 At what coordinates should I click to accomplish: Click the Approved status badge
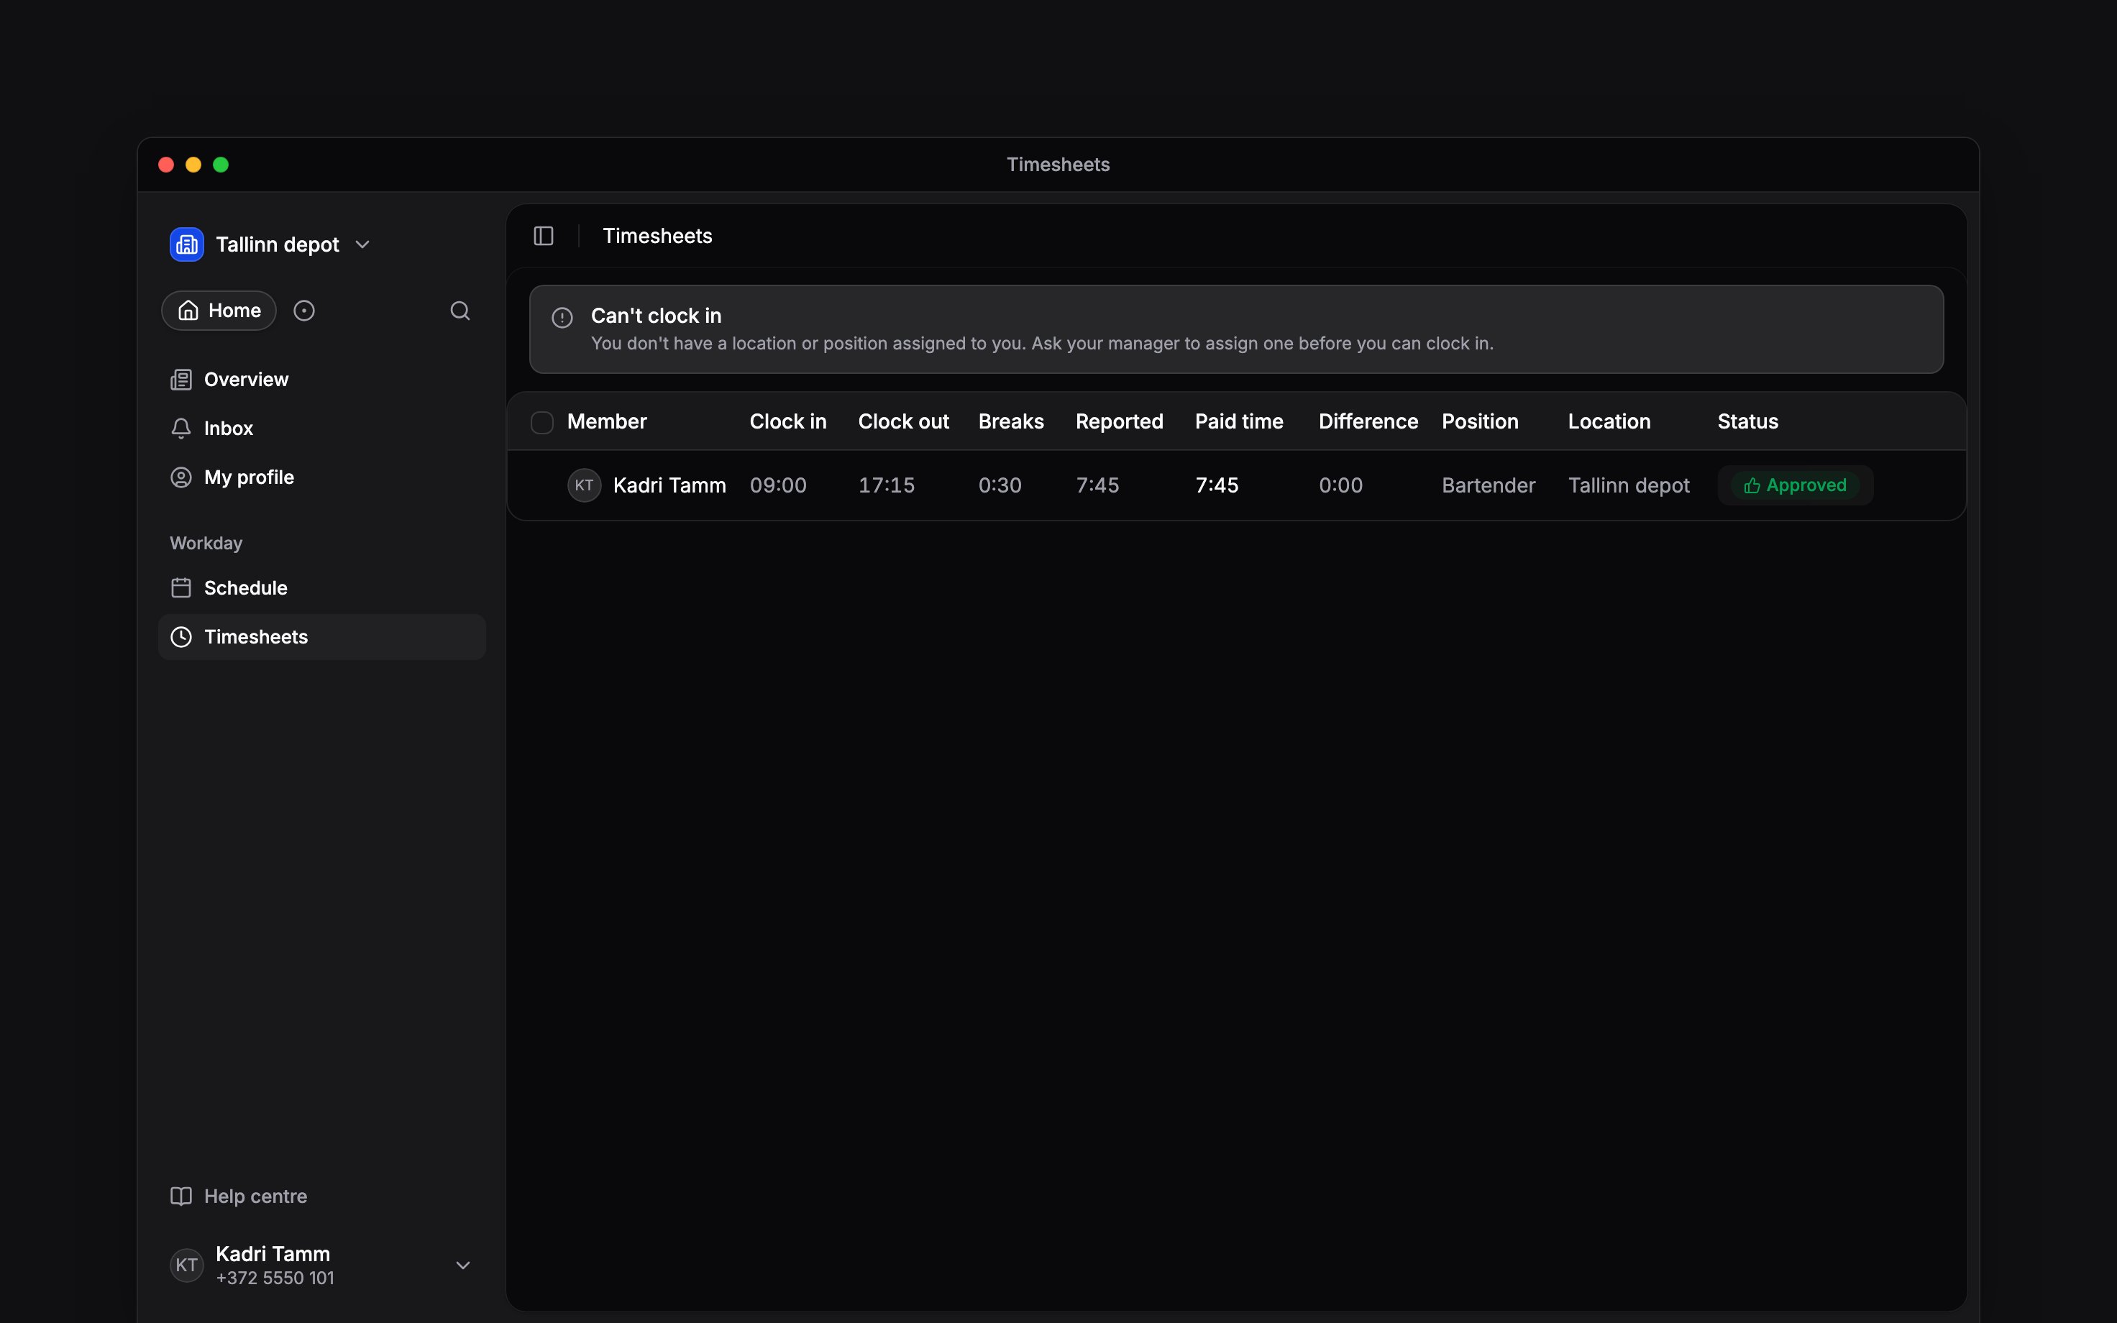click(1795, 485)
